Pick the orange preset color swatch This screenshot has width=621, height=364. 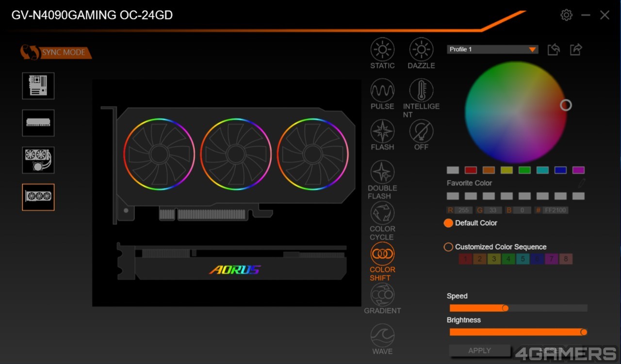tap(489, 170)
